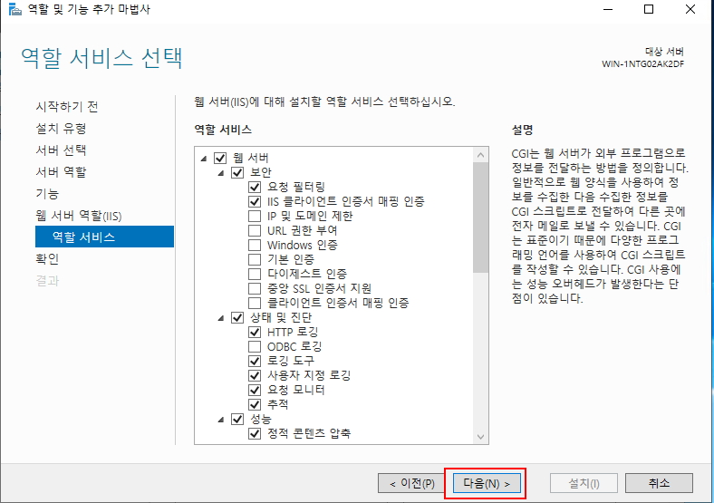This screenshot has height=503, width=714.
Task: Enable the URL 권한 부여 checkbox
Action: [x=255, y=230]
